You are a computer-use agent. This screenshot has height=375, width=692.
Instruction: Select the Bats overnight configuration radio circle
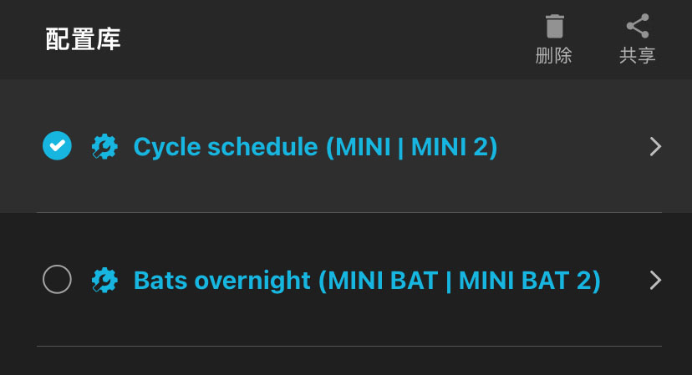(57, 280)
